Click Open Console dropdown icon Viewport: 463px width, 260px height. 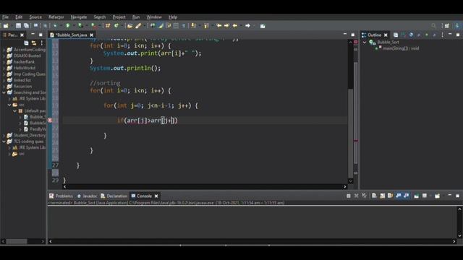click(x=437, y=196)
